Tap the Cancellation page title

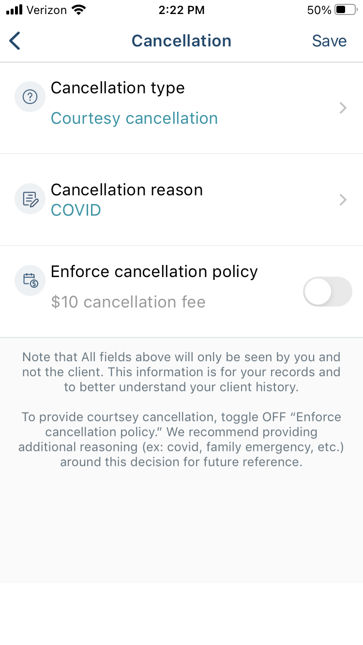tap(181, 41)
